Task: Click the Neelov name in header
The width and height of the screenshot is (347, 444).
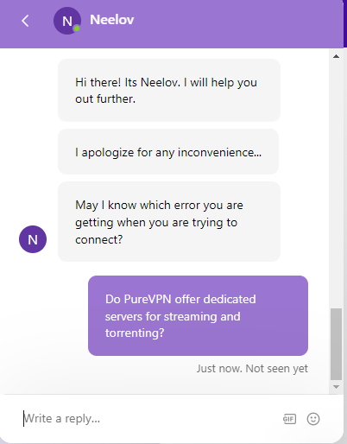Action: [x=112, y=20]
